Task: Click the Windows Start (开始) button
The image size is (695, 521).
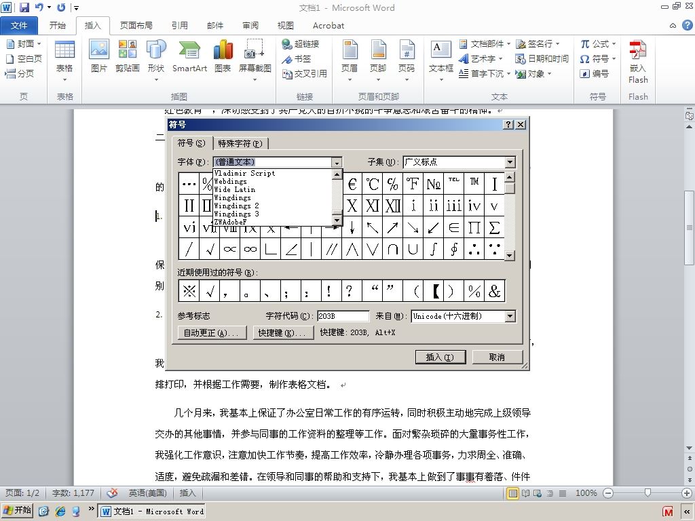Action: [x=17, y=511]
